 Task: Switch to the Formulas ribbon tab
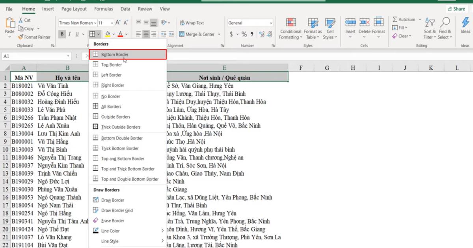click(x=103, y=9)
